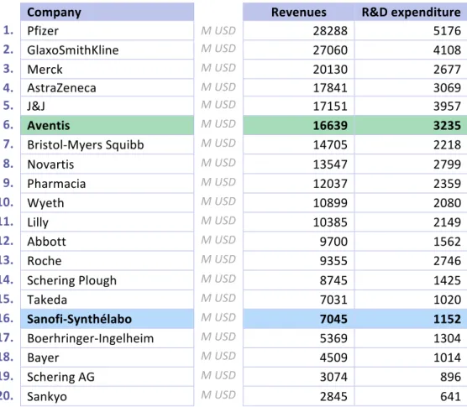Click the Pharmacia company cell
This screenshot has height=407, width=467.
click(x=108, y=183)
